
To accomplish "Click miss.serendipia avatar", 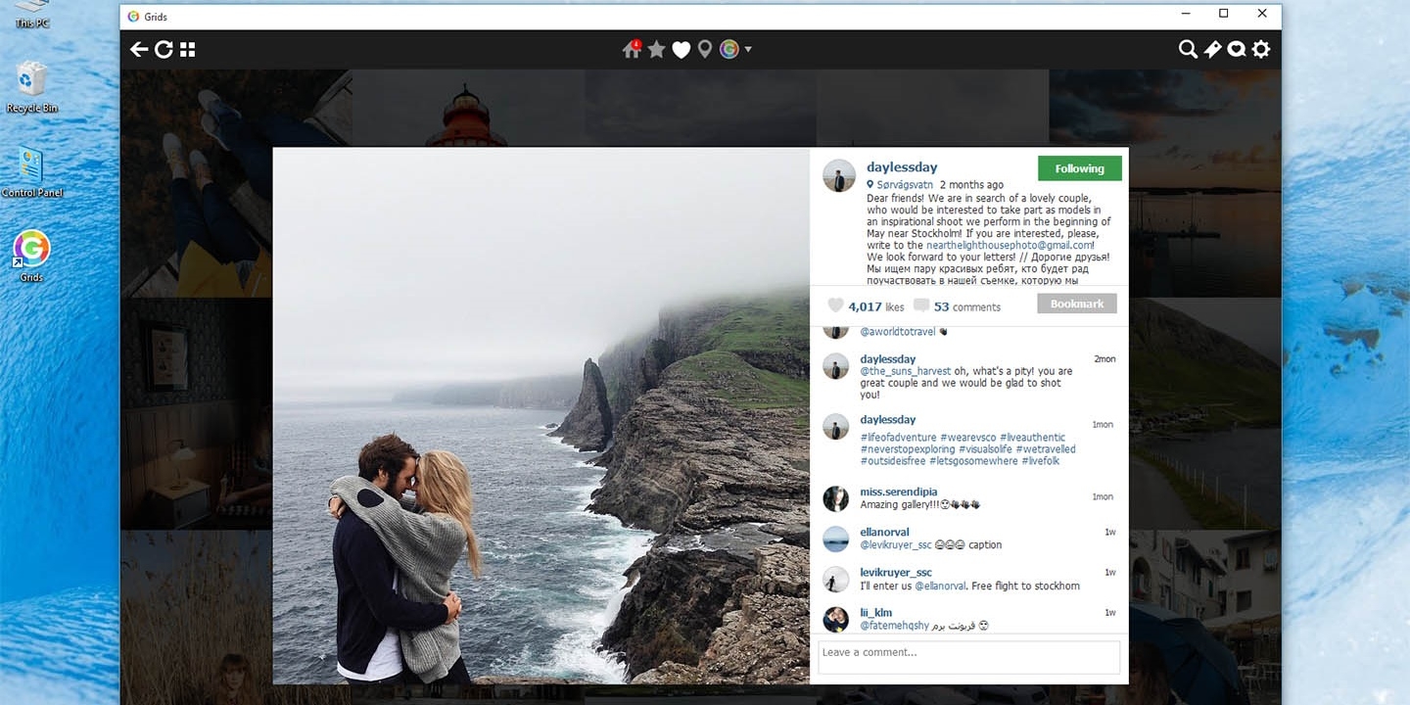I will tap(835, 498).
